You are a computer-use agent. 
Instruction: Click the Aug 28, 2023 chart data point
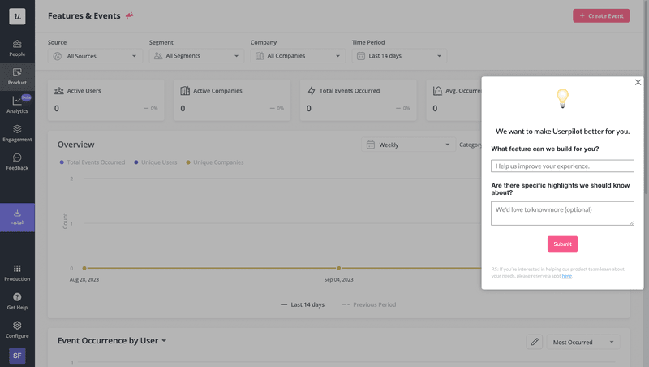click(84, 268)
